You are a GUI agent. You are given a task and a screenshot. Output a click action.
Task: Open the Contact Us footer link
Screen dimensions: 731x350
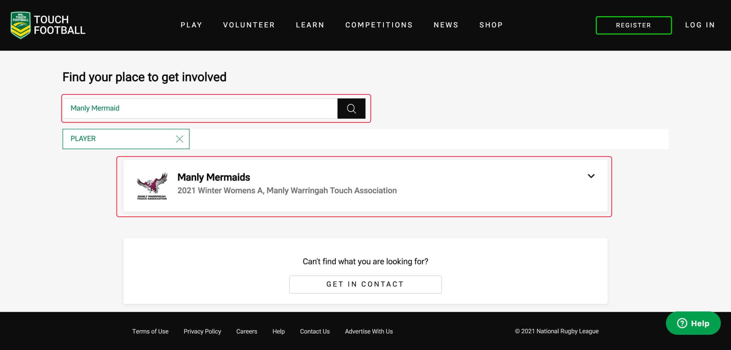[315, 331]
